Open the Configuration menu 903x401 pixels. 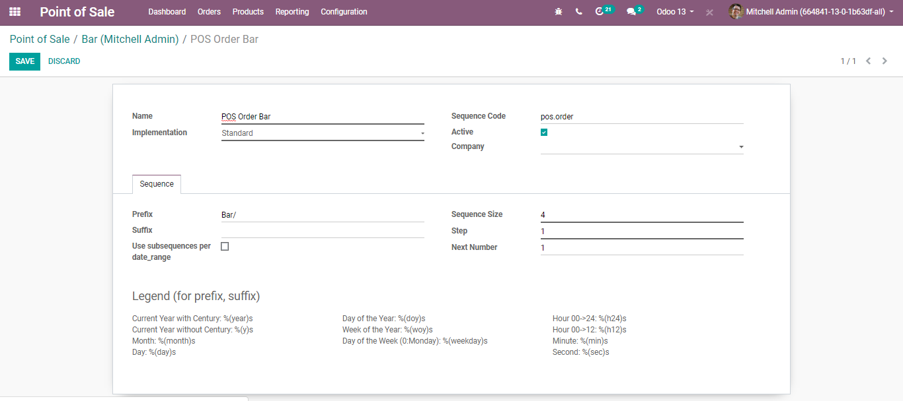[x=344, y=12]
